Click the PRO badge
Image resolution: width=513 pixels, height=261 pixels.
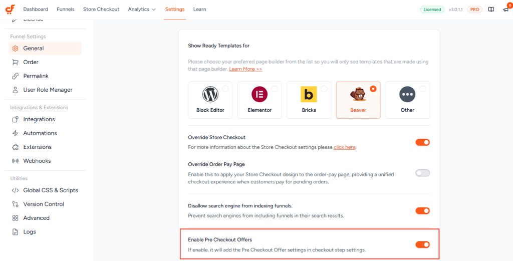tap(474, 10)
